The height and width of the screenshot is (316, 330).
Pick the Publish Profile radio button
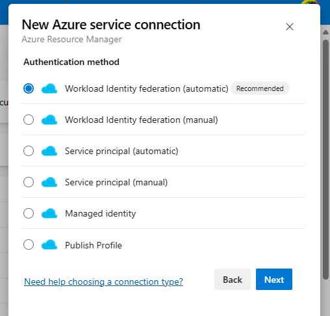click(x=29, y=244)
